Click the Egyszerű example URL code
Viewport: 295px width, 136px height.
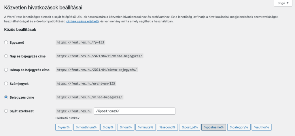pos(80,42)
